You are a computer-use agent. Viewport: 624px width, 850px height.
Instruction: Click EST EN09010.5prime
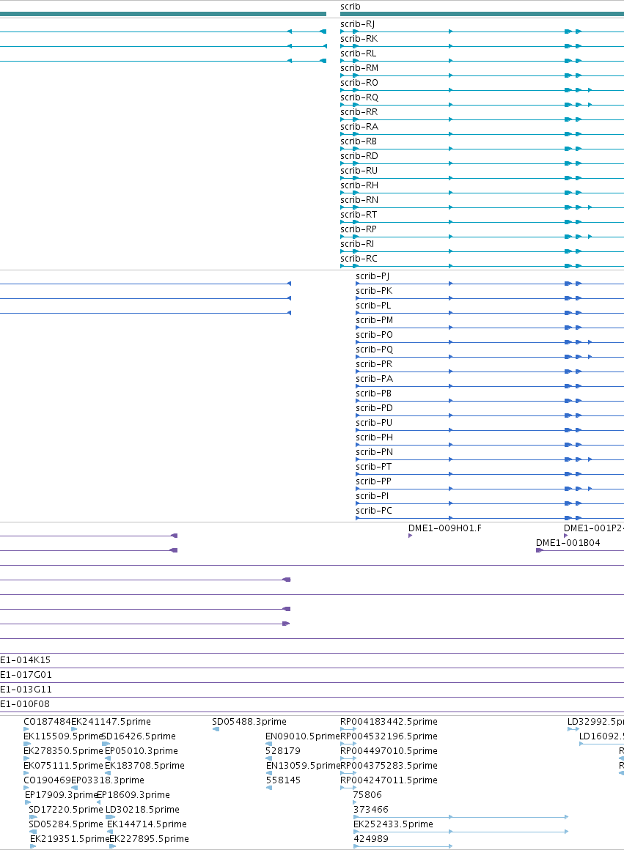tap(302, 736)
